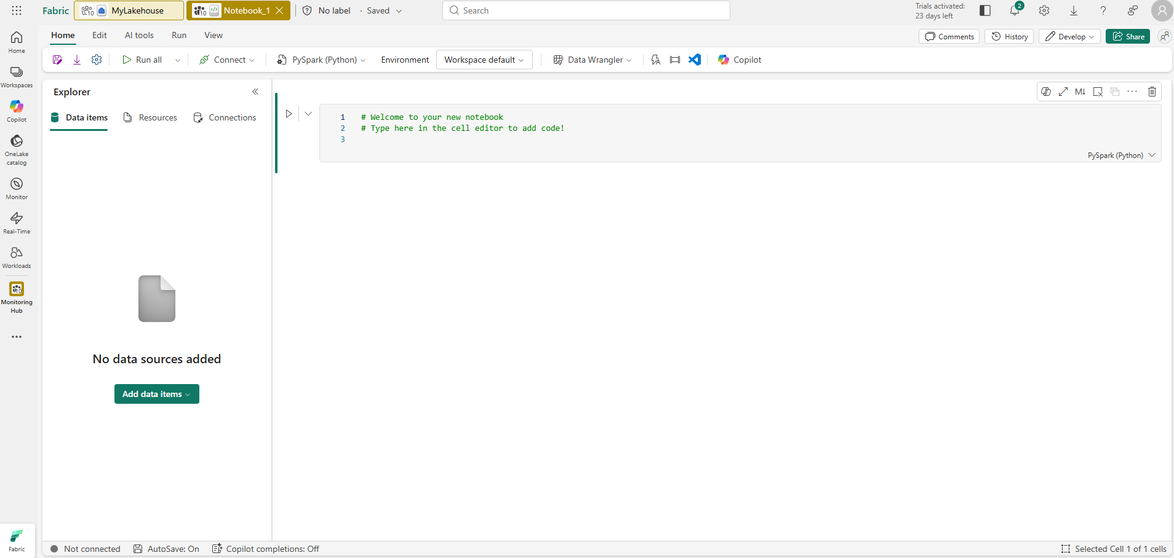Open the user account avatar
This screenshot has height=558, width=1174.
click(1162, 10)
